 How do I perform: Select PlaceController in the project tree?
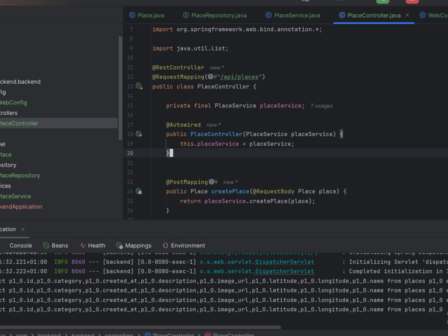(x=19, y=124)
